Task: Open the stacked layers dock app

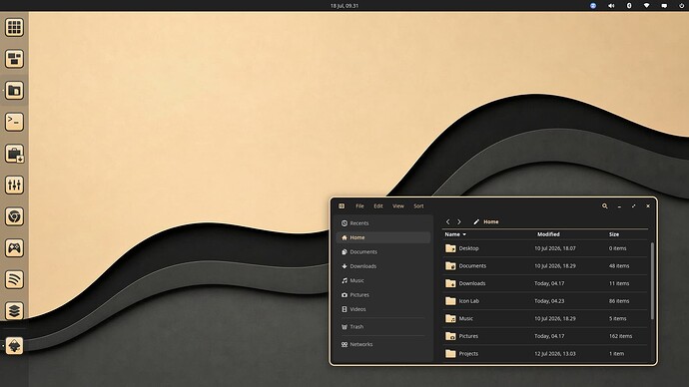Action: (x=14, y=311)
